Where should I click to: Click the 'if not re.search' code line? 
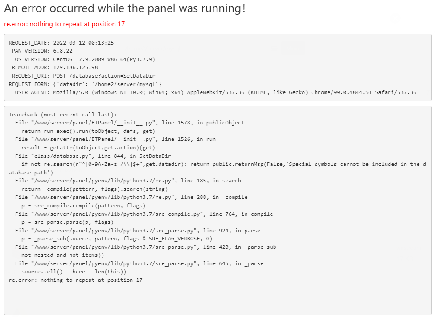223,164
